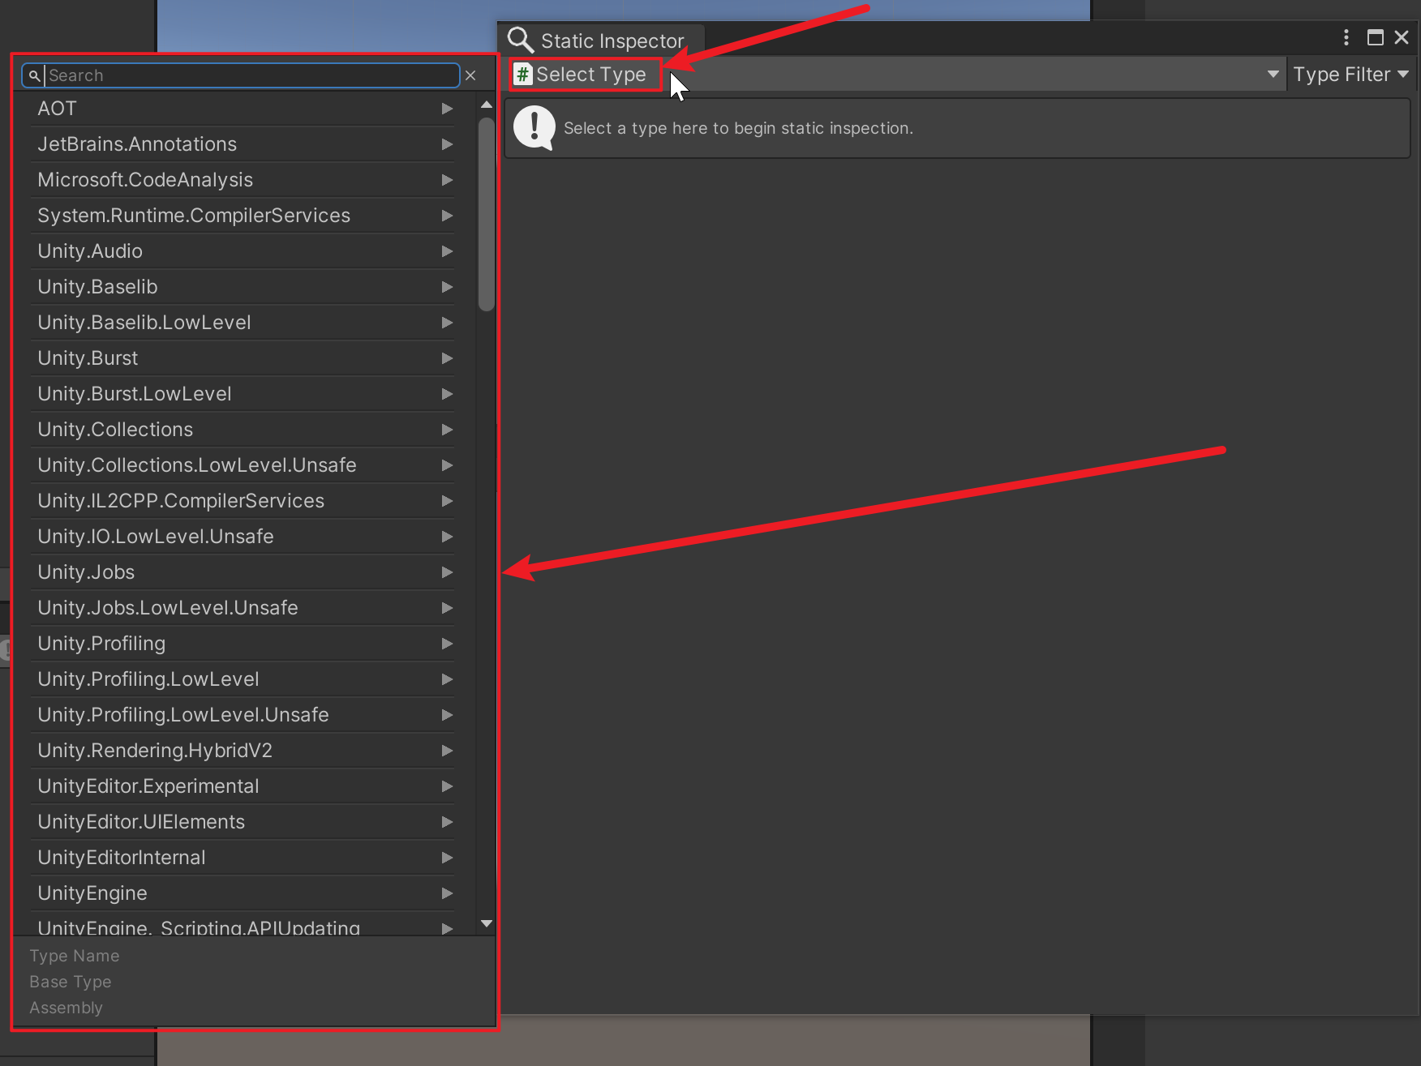1421x1066 pixels.
Task: Expand the JetBrains.Annotations namespace
Action: pyautogui.click(x=243, y=144)
